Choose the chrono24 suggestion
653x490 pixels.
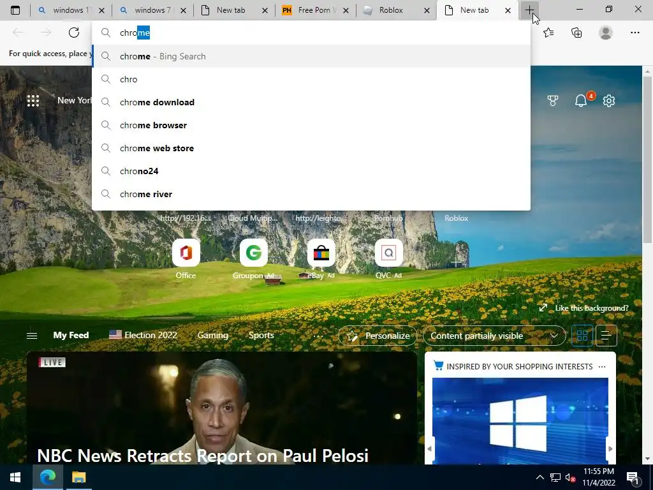coord(311,171)
